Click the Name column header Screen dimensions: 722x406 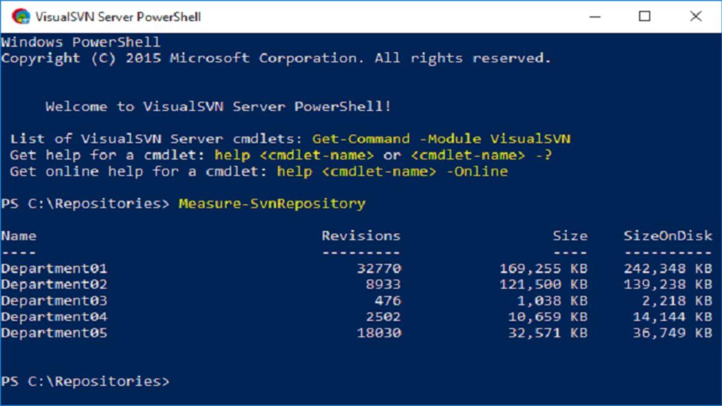[19, 236]
